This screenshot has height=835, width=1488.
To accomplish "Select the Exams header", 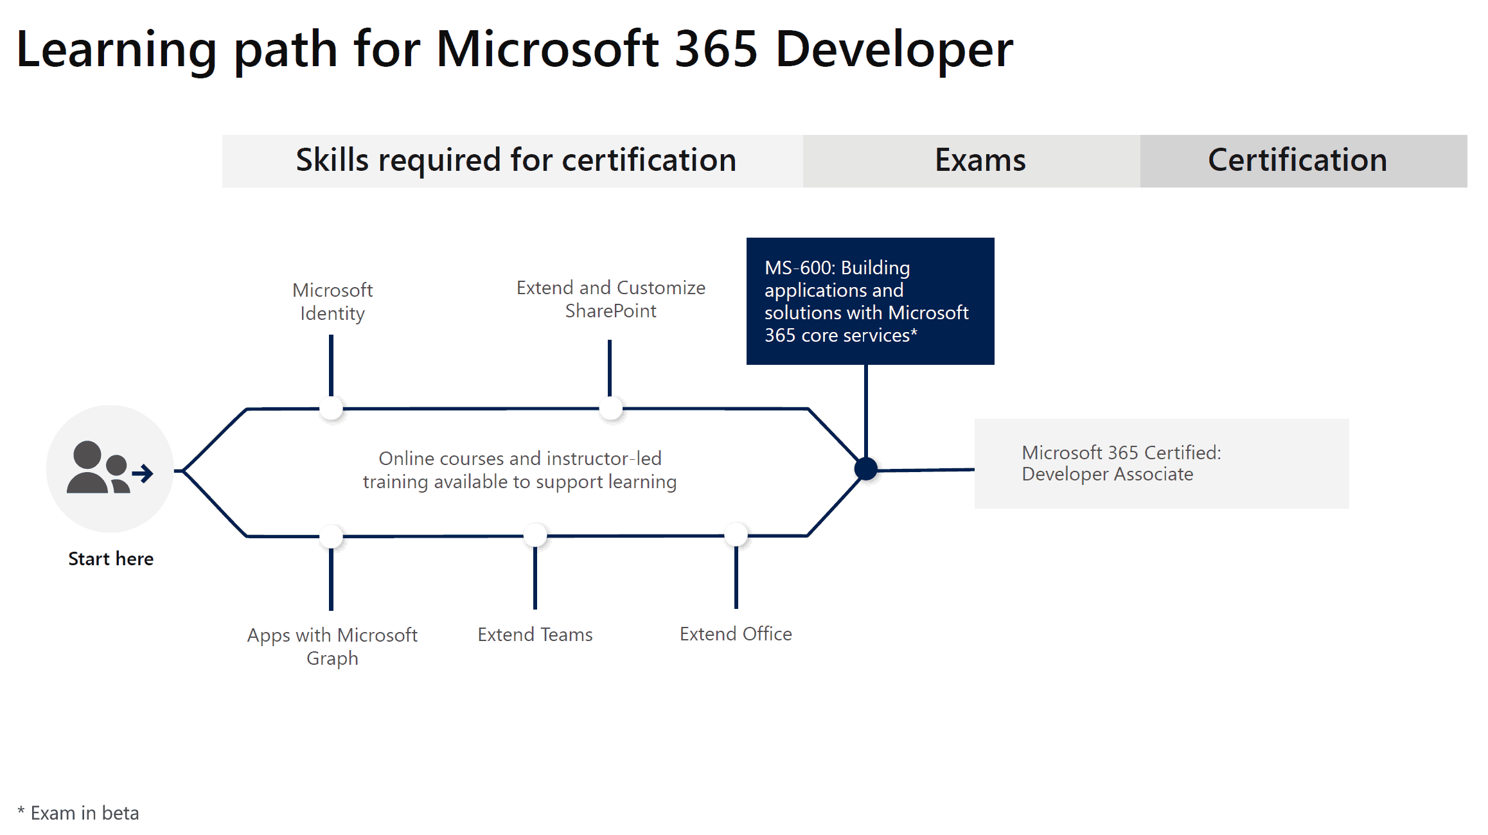I will pos(971,161).
